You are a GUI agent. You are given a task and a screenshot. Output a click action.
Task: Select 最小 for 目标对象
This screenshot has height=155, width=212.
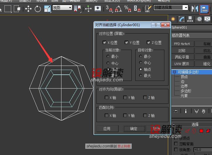click(141, 56)
